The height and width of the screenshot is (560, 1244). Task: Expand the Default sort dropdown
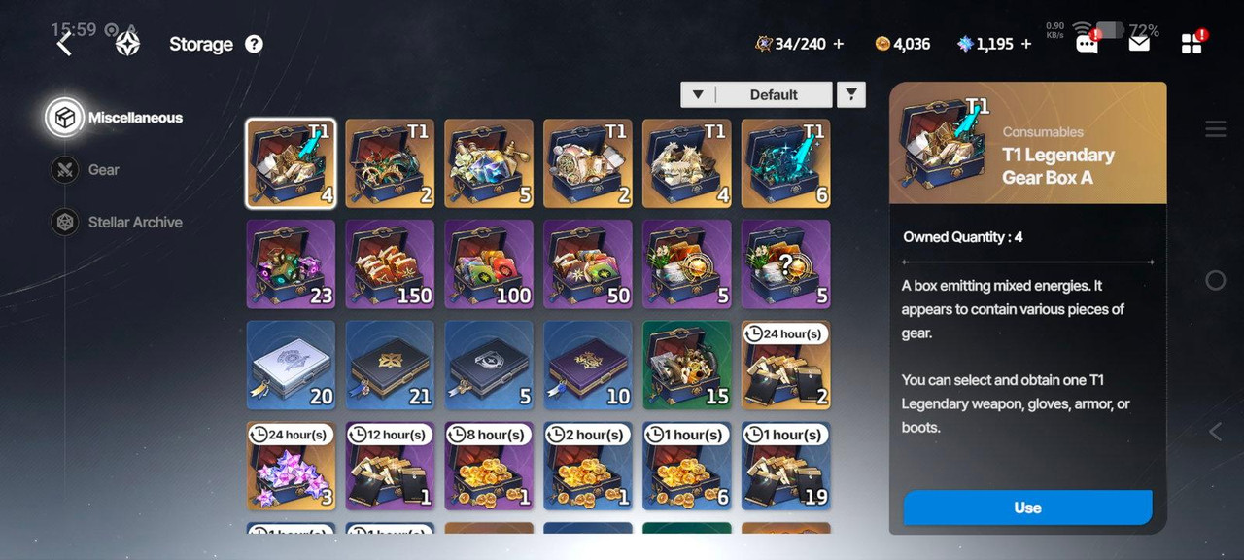point(774,94)
